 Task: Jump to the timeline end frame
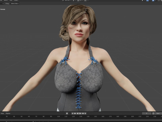point(85,114)
